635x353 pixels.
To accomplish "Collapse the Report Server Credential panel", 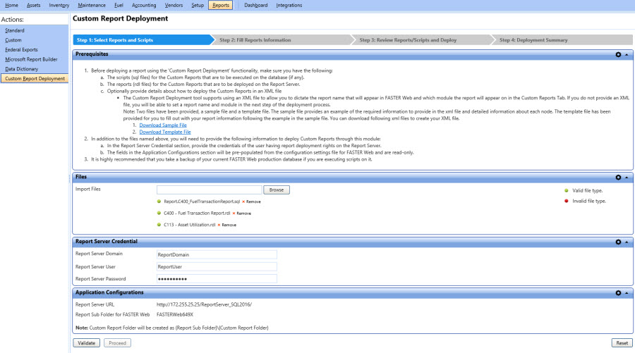I will [x=627, y=242].
